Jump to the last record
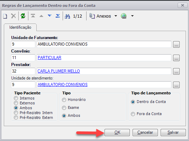Screen dimensions: 189x141 pyautogui.click(x=58, y=16)
